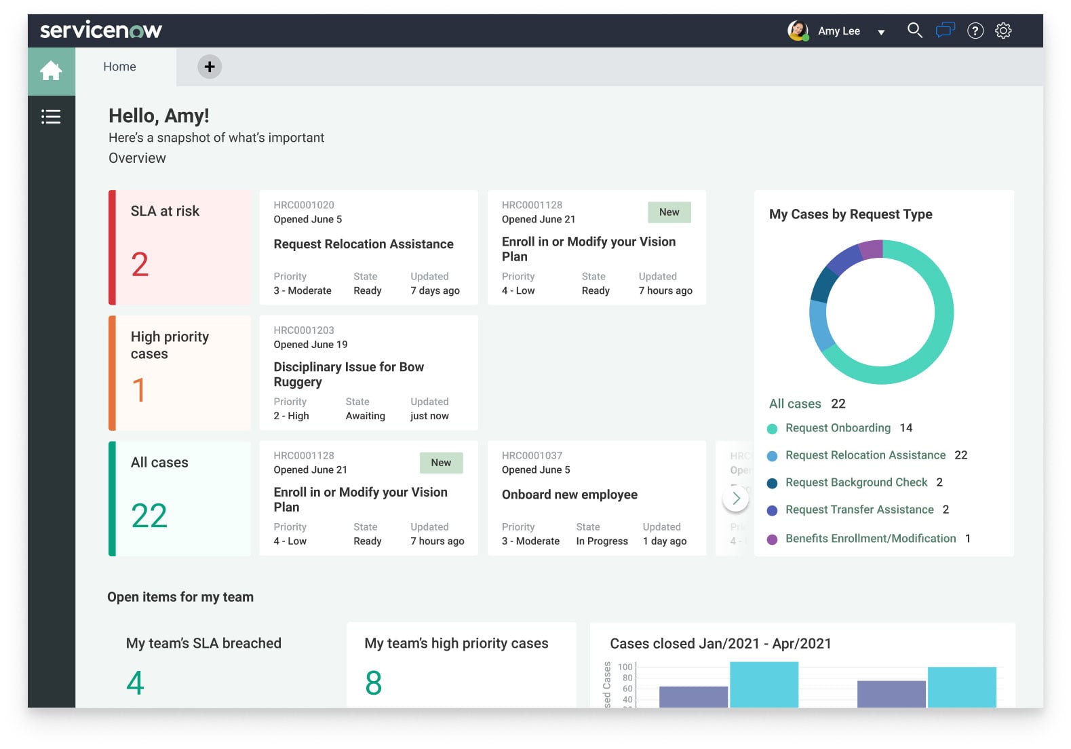
Task: Select the High priority cases tile
Action: (180, 372)
